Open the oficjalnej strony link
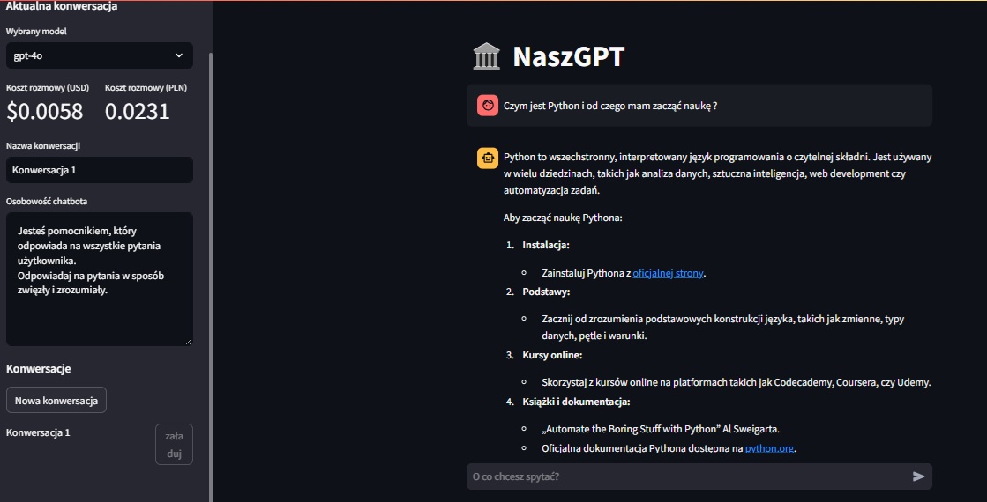This screenshot has height=502, width=987. click(668, 273)
